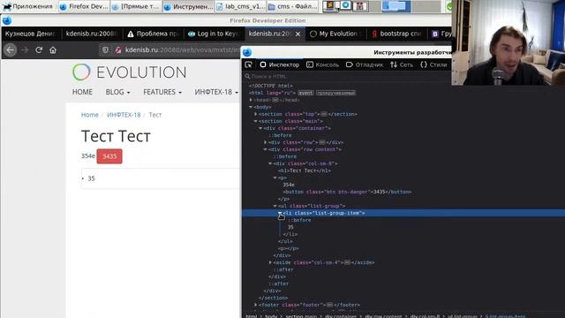
Task: Switch to the Отладчик tab
Action: (365, 64)
